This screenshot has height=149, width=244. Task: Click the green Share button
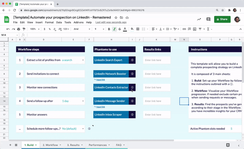(x=222, y=19)
